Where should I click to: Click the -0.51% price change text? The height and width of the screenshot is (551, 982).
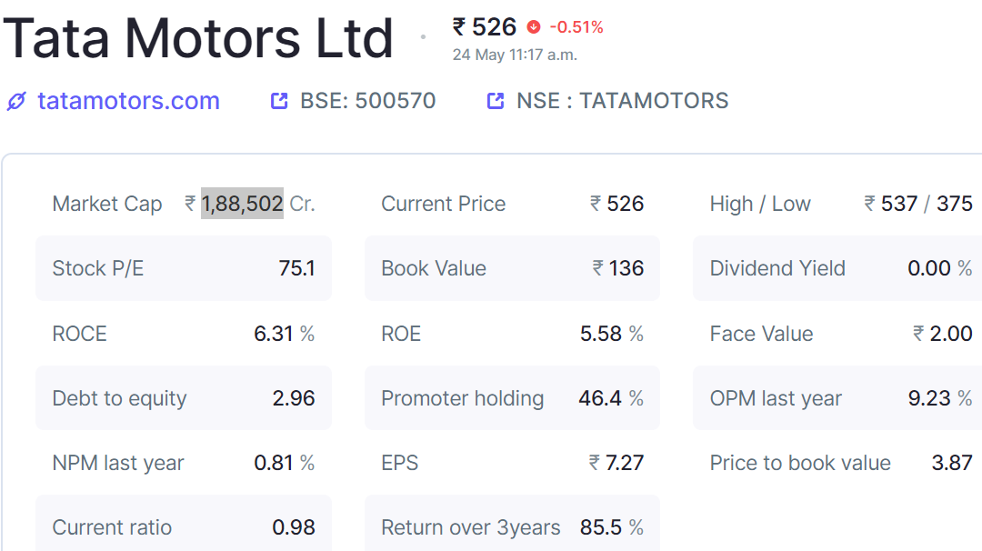[576, 27]
